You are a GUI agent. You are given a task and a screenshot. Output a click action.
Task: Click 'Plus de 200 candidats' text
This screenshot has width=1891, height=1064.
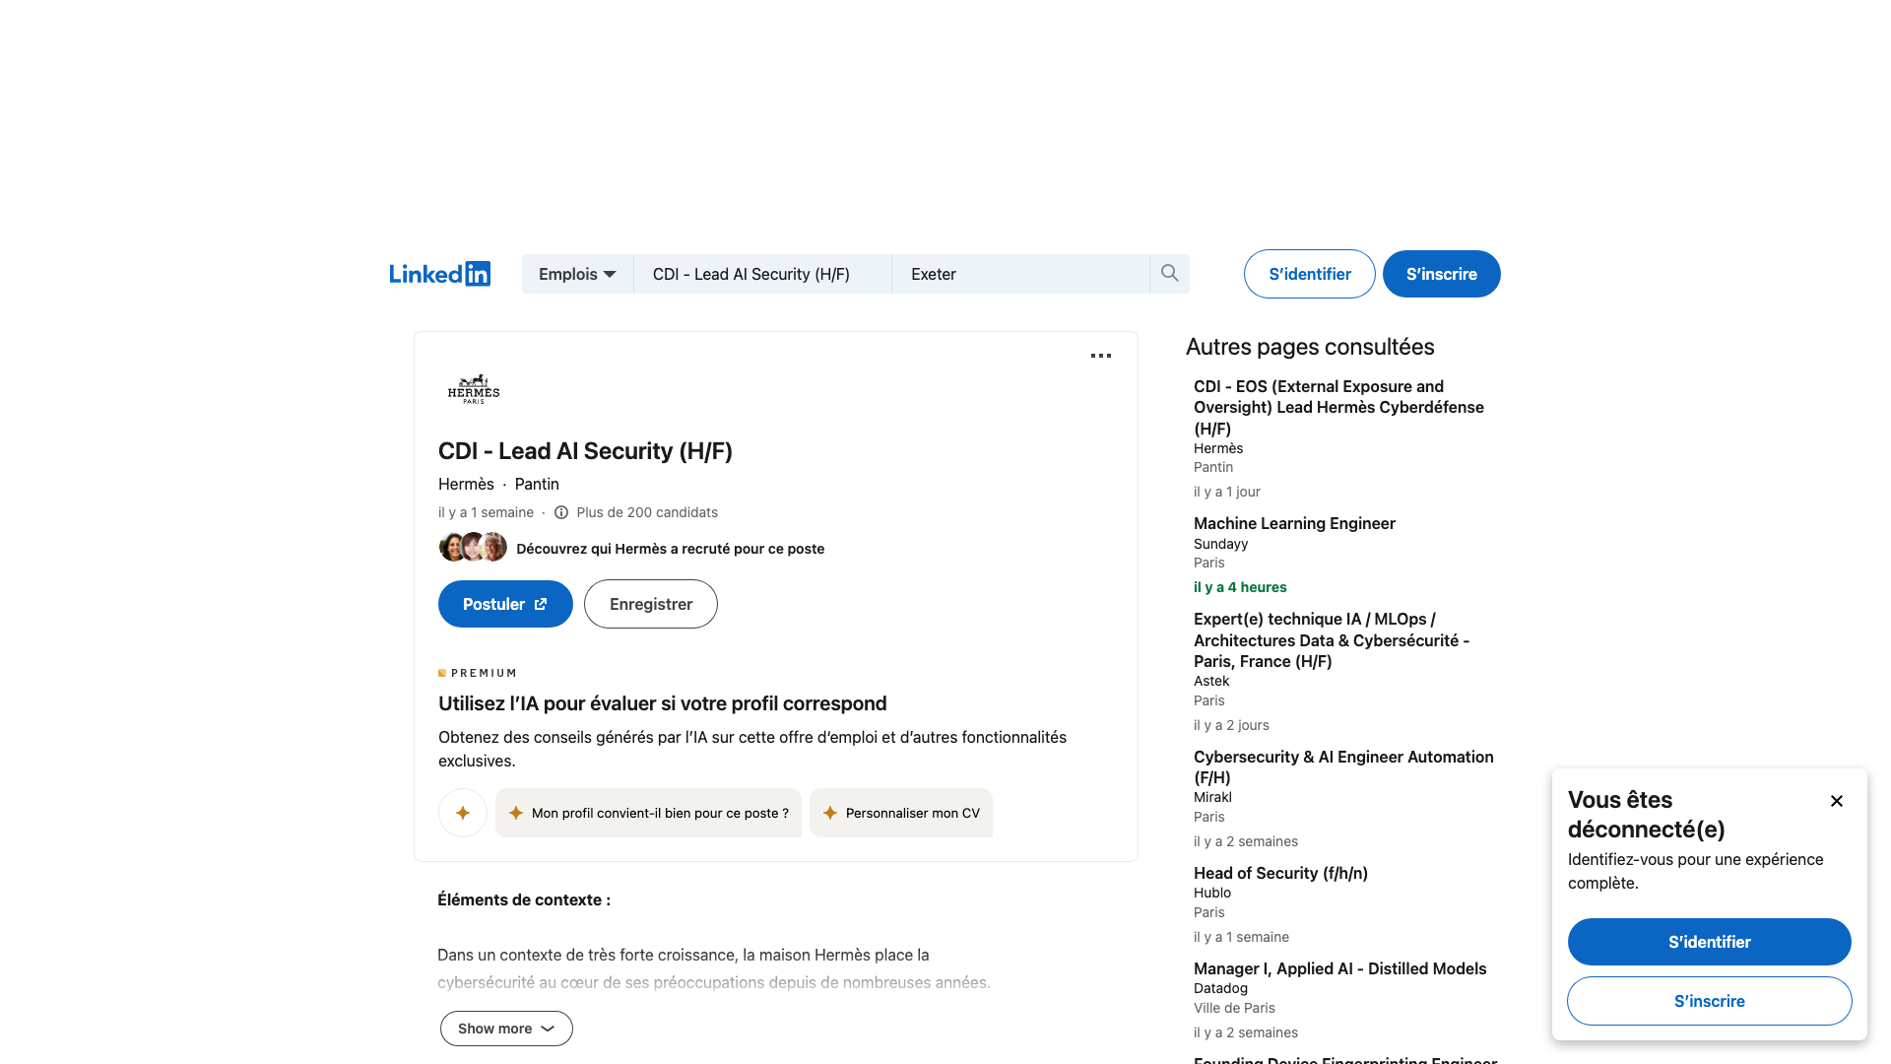click(x=647, y=512)
